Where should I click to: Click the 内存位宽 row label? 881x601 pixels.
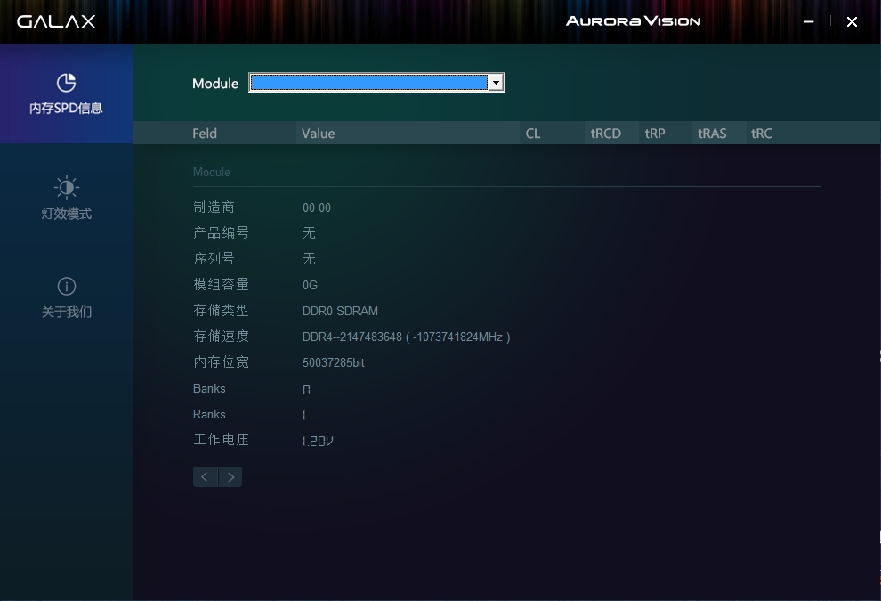point(221,362)
